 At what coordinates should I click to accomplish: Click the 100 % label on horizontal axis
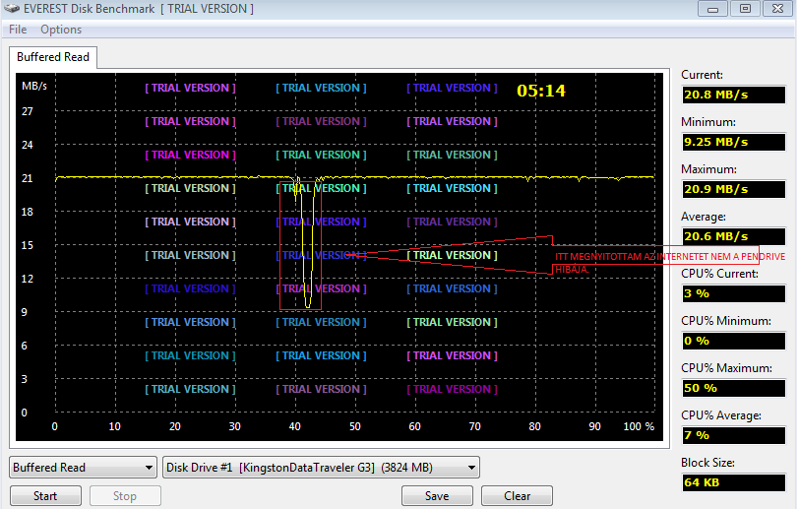tap(639, 426)
